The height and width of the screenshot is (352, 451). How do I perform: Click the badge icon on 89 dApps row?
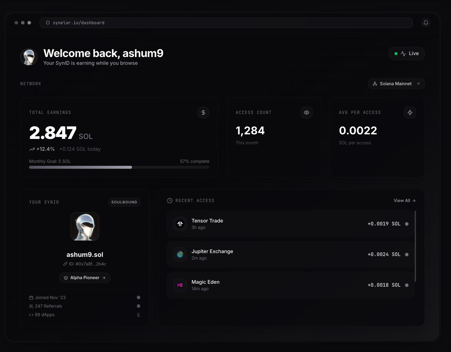coord(138,315)
